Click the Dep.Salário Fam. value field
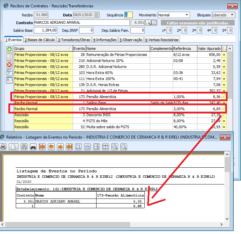 pos(137,30)
